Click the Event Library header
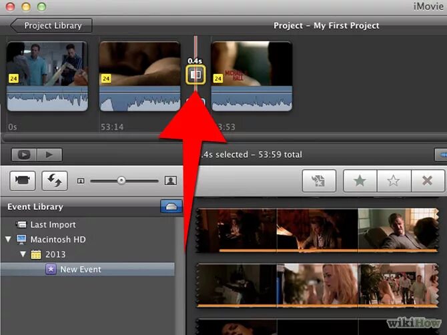Screen dimensions: 447x335 click(35, 206)
